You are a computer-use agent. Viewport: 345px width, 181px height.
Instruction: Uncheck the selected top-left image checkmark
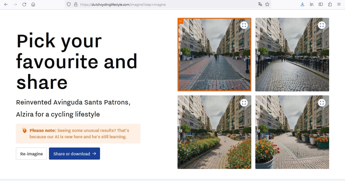[x=181, y=21]
